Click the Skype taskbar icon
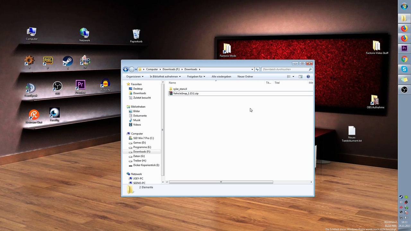Screen dimensions: 411x231 (x=404, y=69)
